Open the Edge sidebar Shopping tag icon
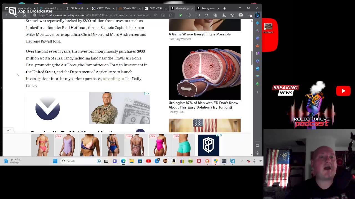This screenshot has width=355, height=199. 257,38
